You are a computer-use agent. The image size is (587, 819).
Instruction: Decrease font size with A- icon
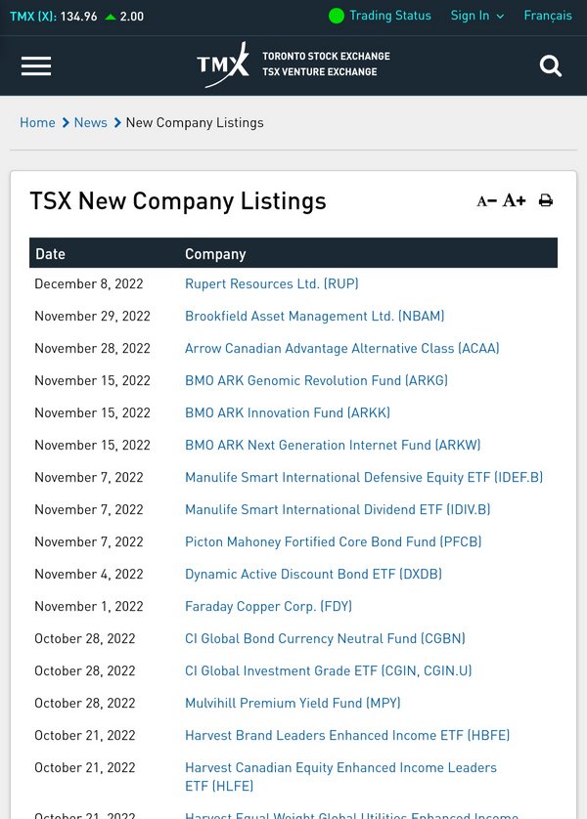[x=486, y=201]
